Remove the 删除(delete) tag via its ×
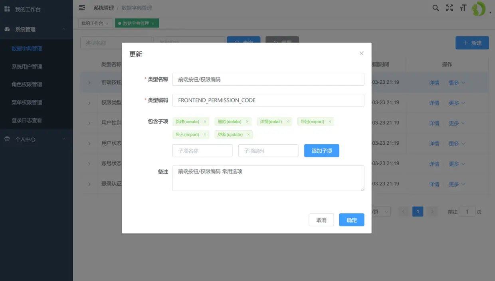 tap(246, 121)
